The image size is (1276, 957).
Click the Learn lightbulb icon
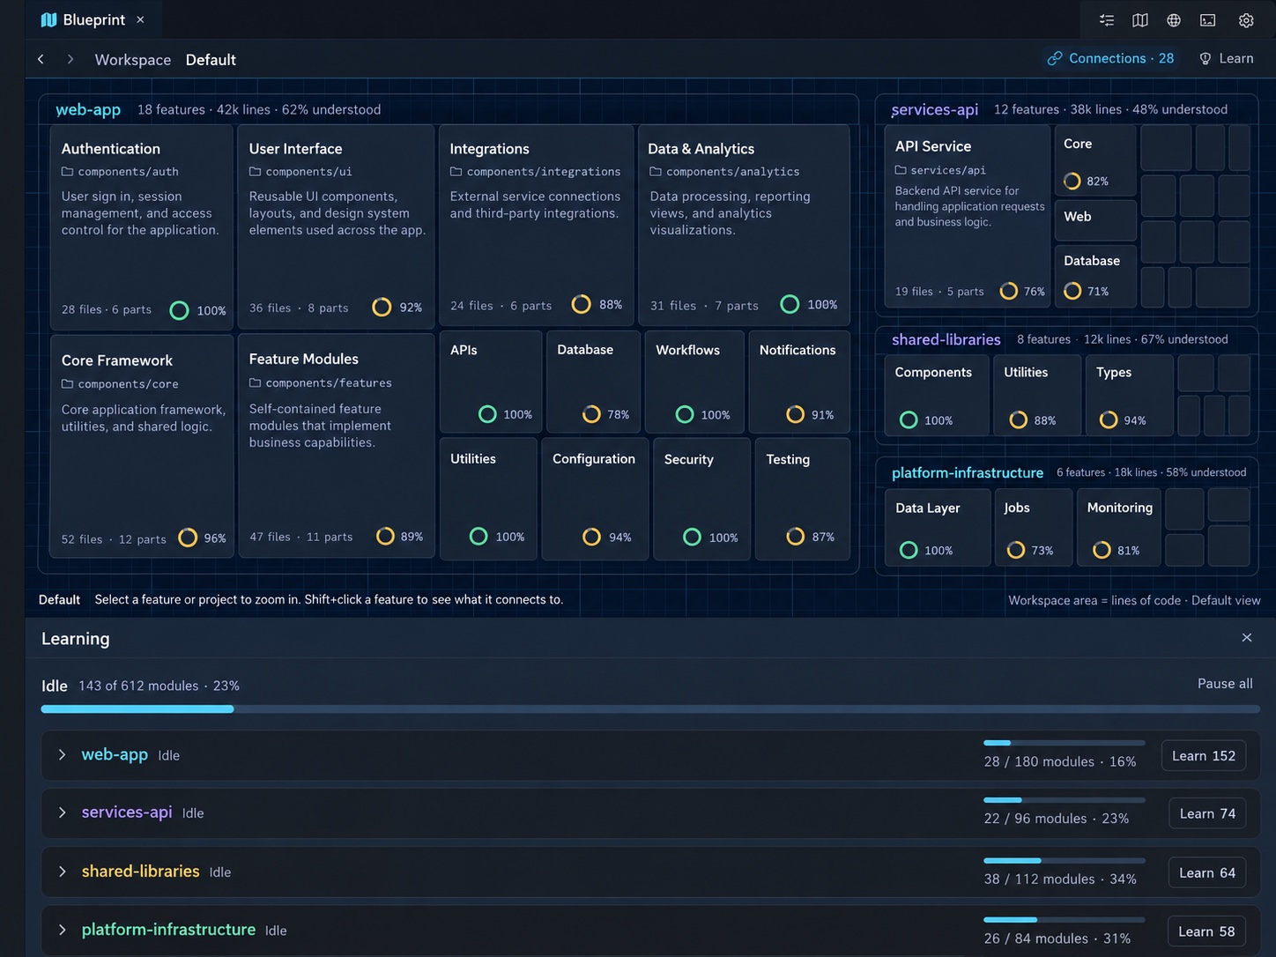[x=1206, y=58]
